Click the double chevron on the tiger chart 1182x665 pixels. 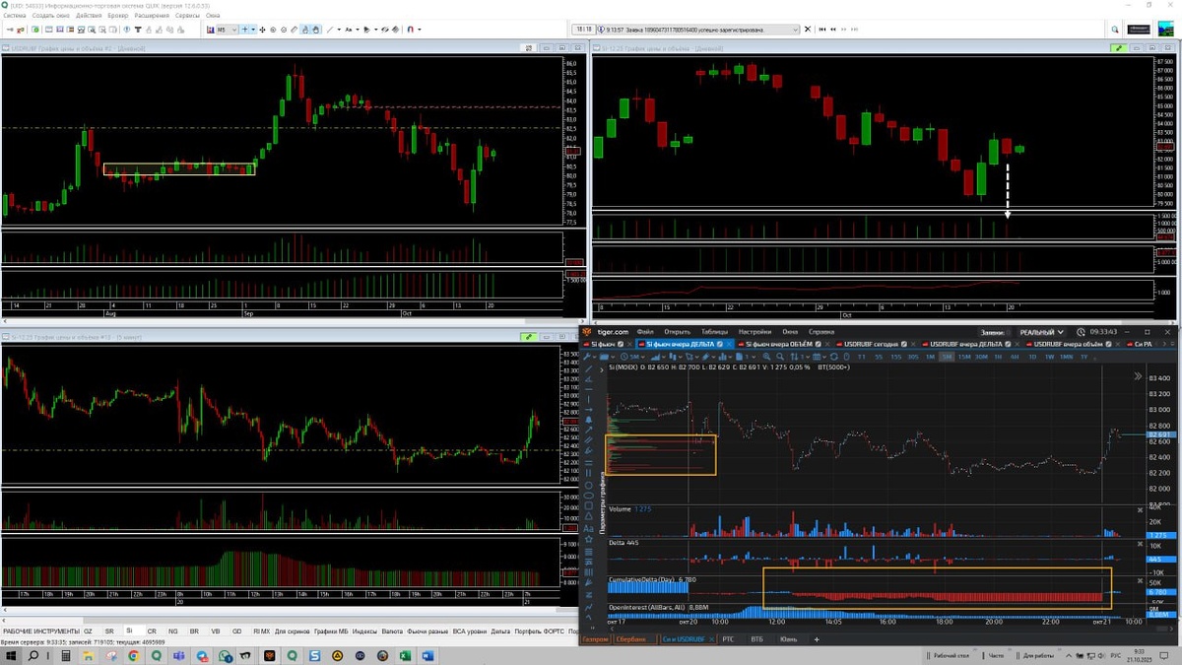pos(1139,376)
